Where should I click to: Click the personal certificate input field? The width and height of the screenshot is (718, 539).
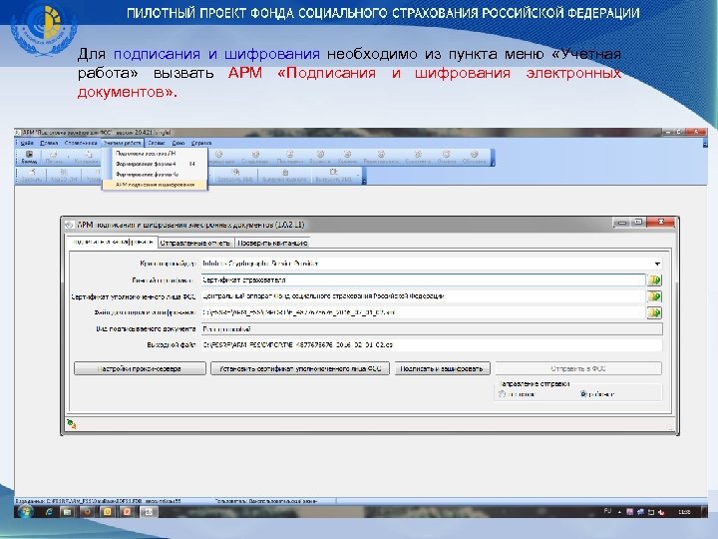423,280
